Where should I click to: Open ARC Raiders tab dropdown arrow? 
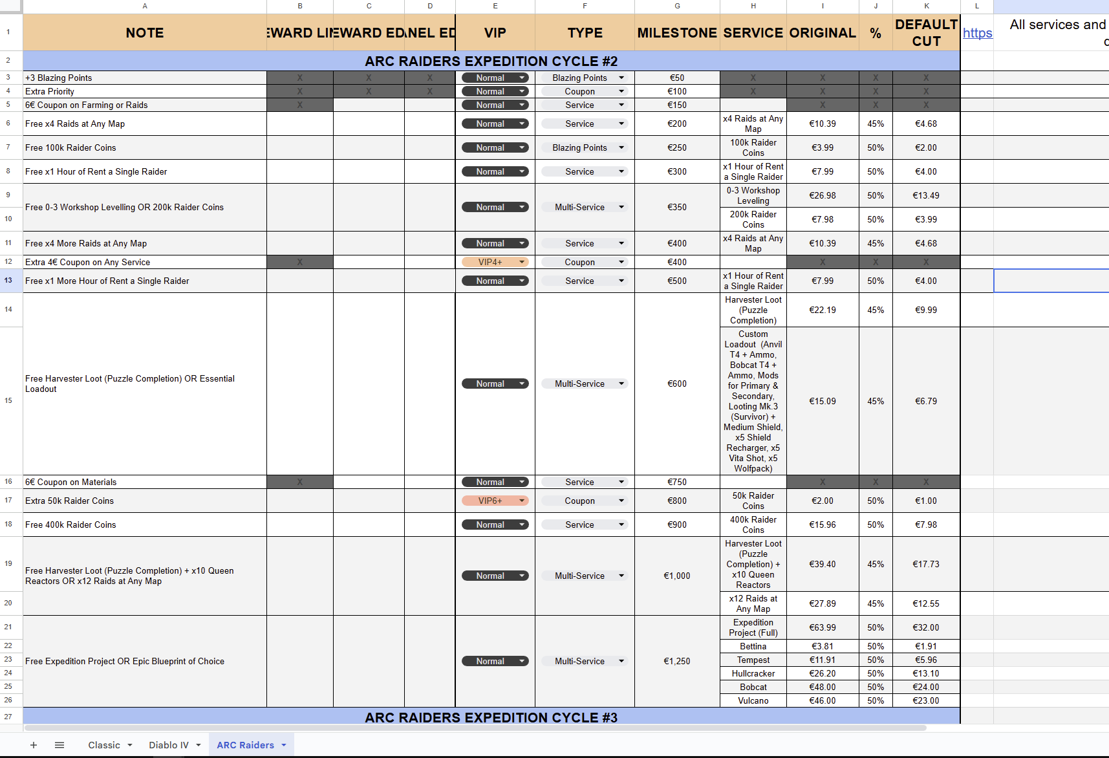(x=284, y=745)
